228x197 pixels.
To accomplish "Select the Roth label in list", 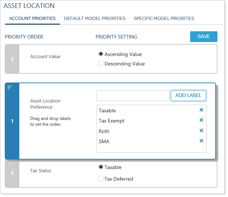I will tap(104, 131).
